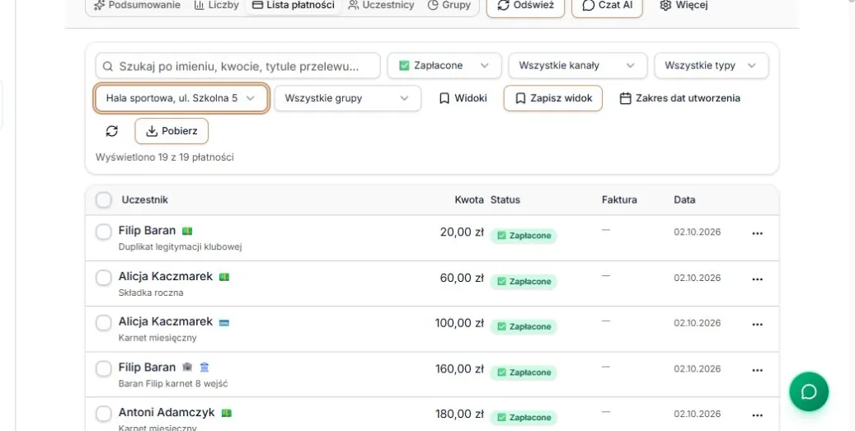Click the cash icon next to Antoni Adamczyk

227,413
